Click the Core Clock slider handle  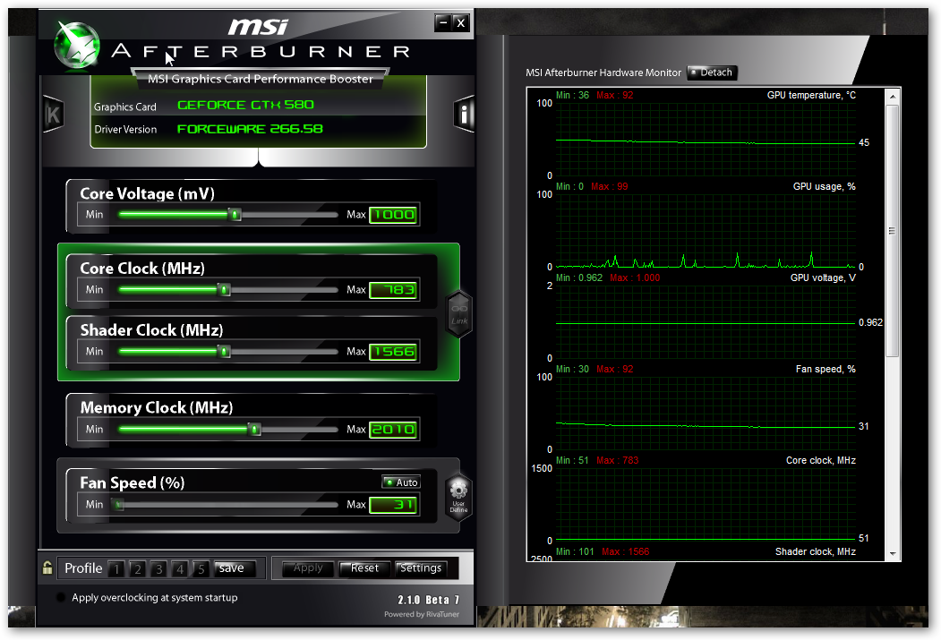pyautogui.click(x=224, y=290)
